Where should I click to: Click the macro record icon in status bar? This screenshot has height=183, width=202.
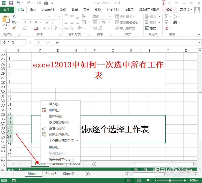[x=14, y=180]
